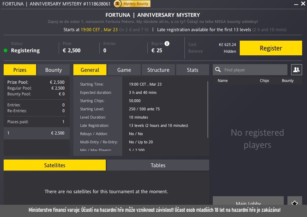Click the Re-Entries label
Viewport: 307px width, 217px height.
pyautogui.click(x=17, y=111)
